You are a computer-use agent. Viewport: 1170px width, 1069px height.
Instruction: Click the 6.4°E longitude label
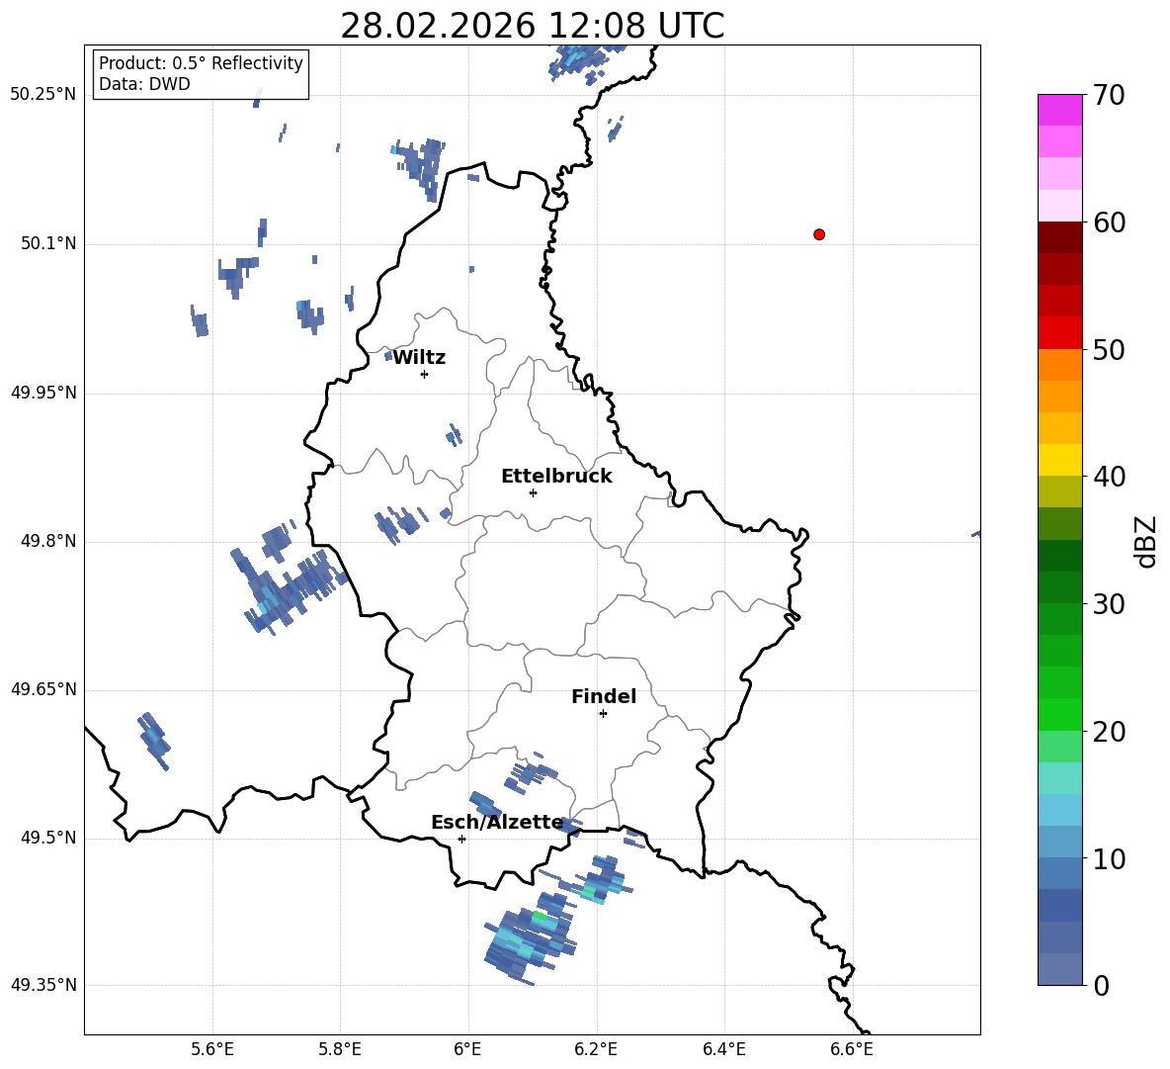723,1050
